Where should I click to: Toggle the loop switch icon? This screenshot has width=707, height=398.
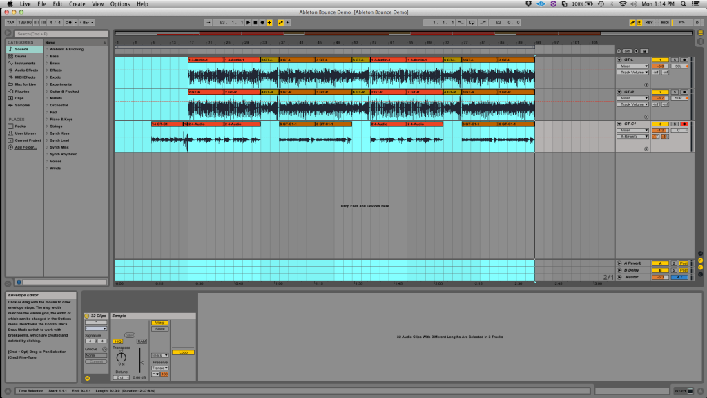click(x=472, y=23)
